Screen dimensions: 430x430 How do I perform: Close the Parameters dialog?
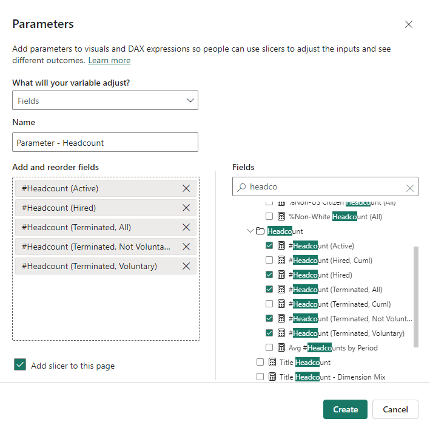click(x=409, y=24)
